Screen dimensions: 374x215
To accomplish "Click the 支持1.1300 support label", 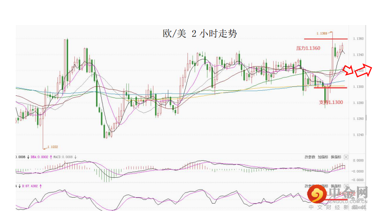I will [331, 102].
